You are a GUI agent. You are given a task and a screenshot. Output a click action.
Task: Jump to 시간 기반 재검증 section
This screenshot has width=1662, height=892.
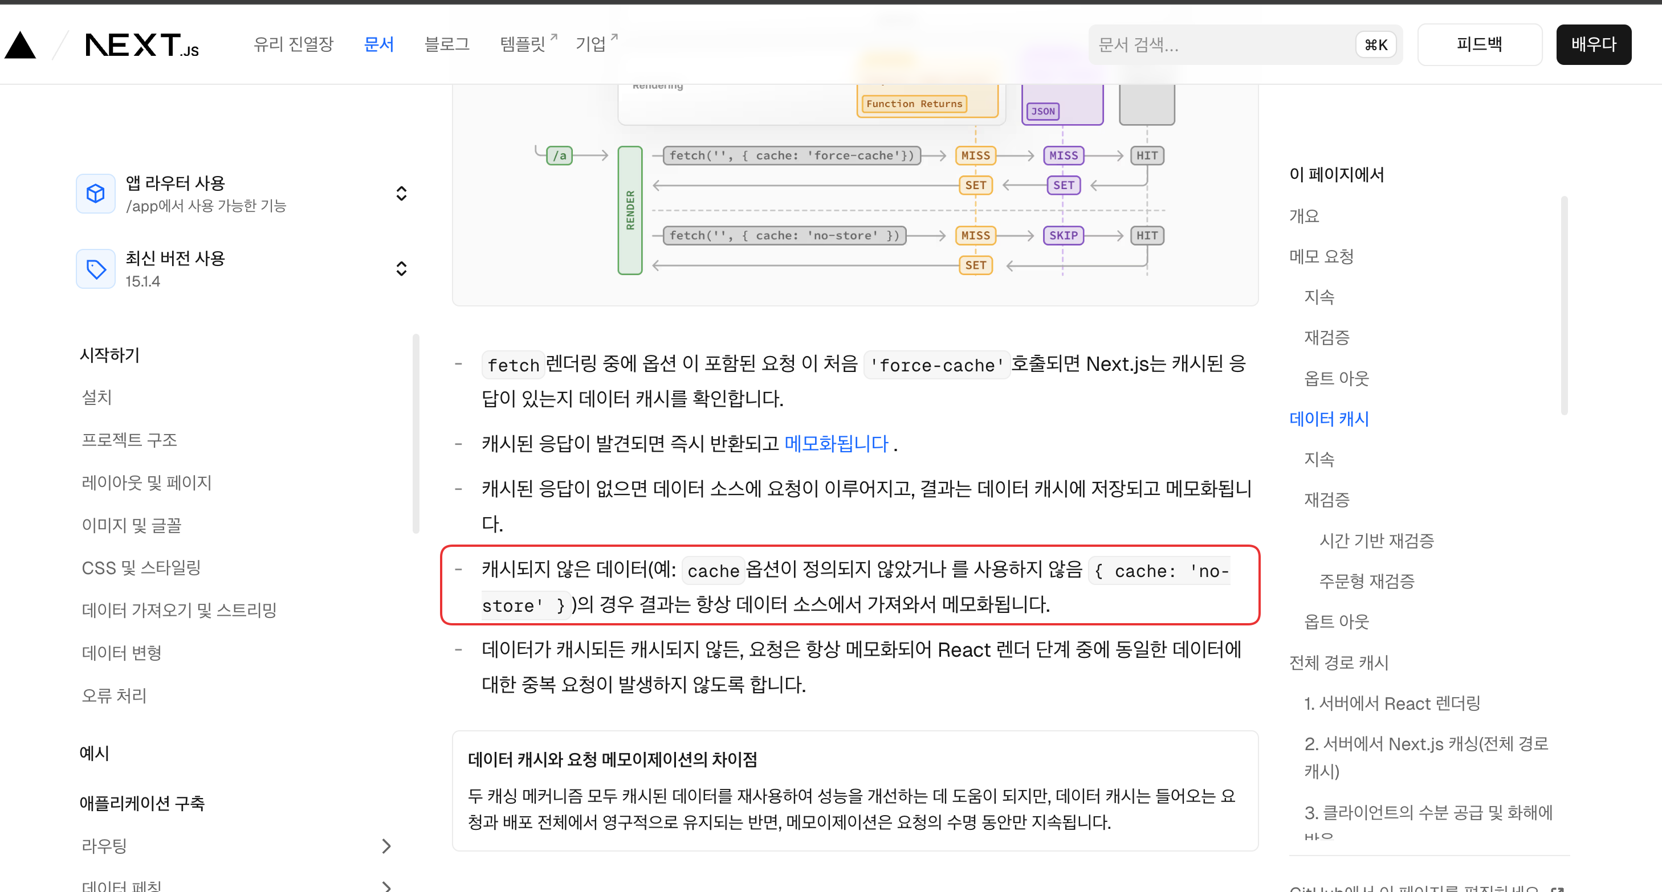(1377, 541)
